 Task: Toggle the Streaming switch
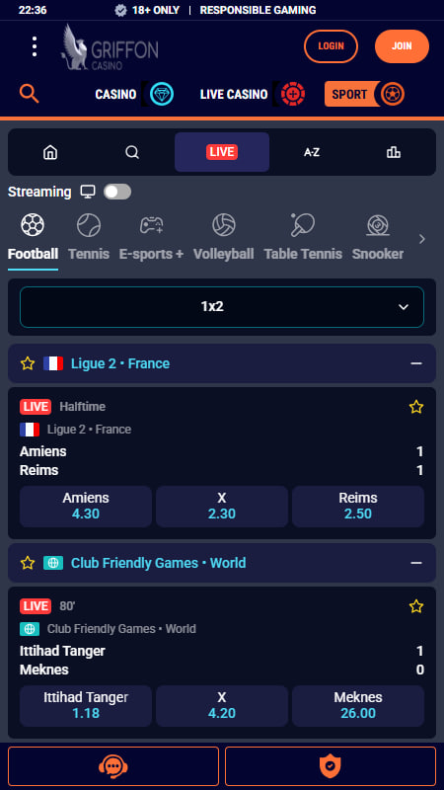pyautogui.click(x=117, y=192)
